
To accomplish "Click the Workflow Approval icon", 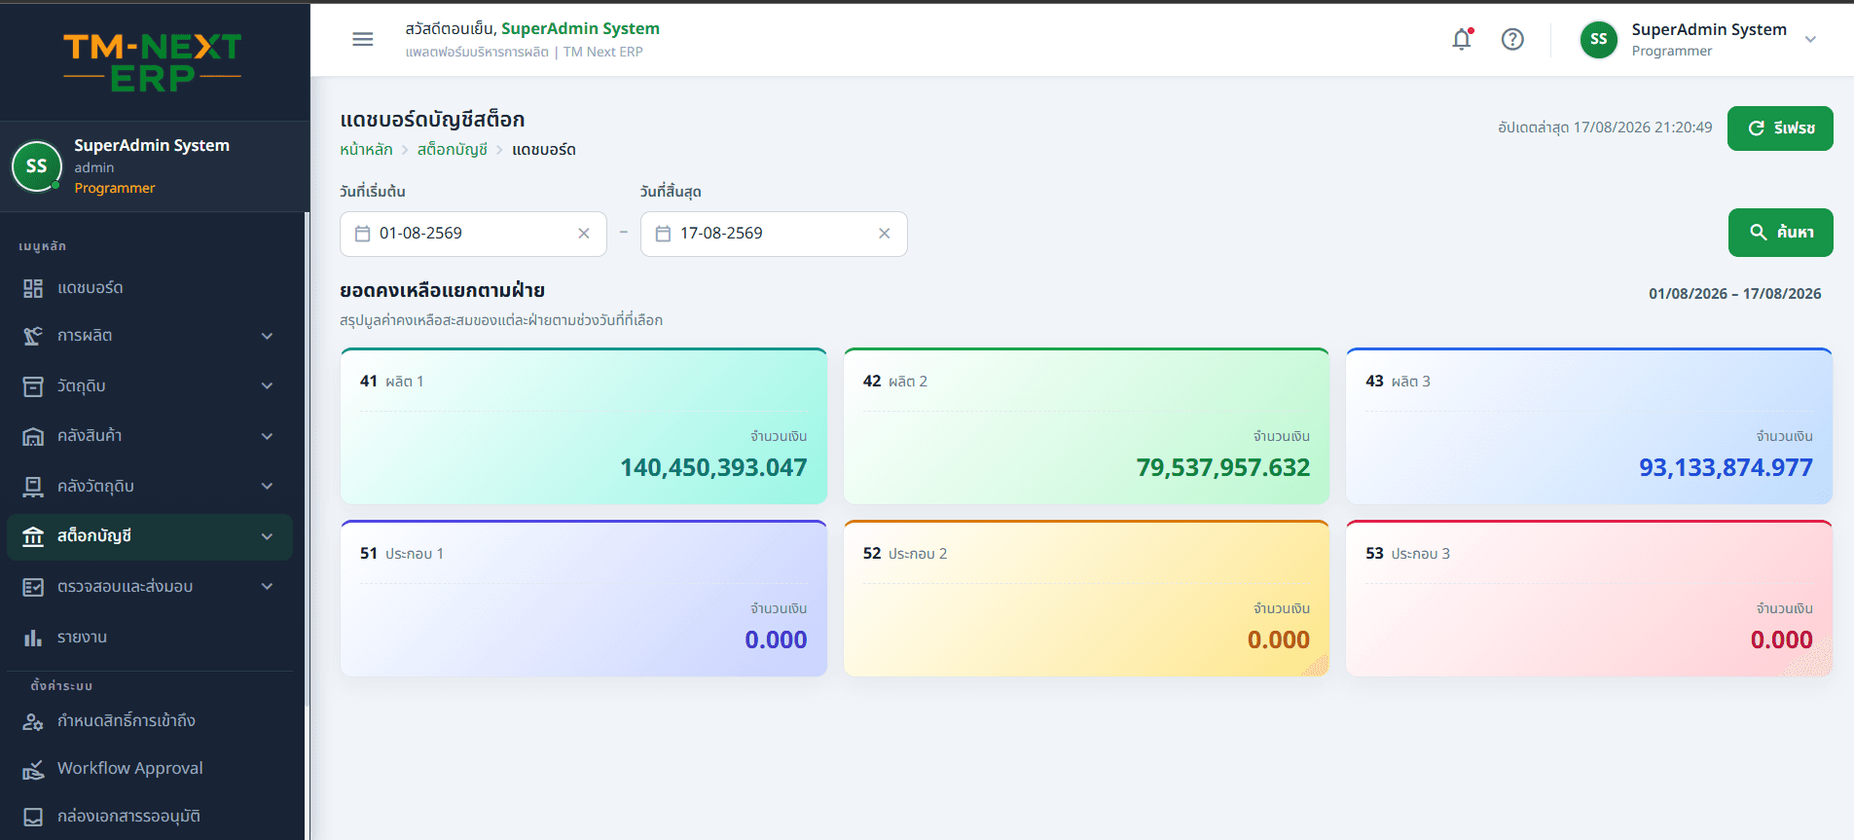I will click(33, 769).
